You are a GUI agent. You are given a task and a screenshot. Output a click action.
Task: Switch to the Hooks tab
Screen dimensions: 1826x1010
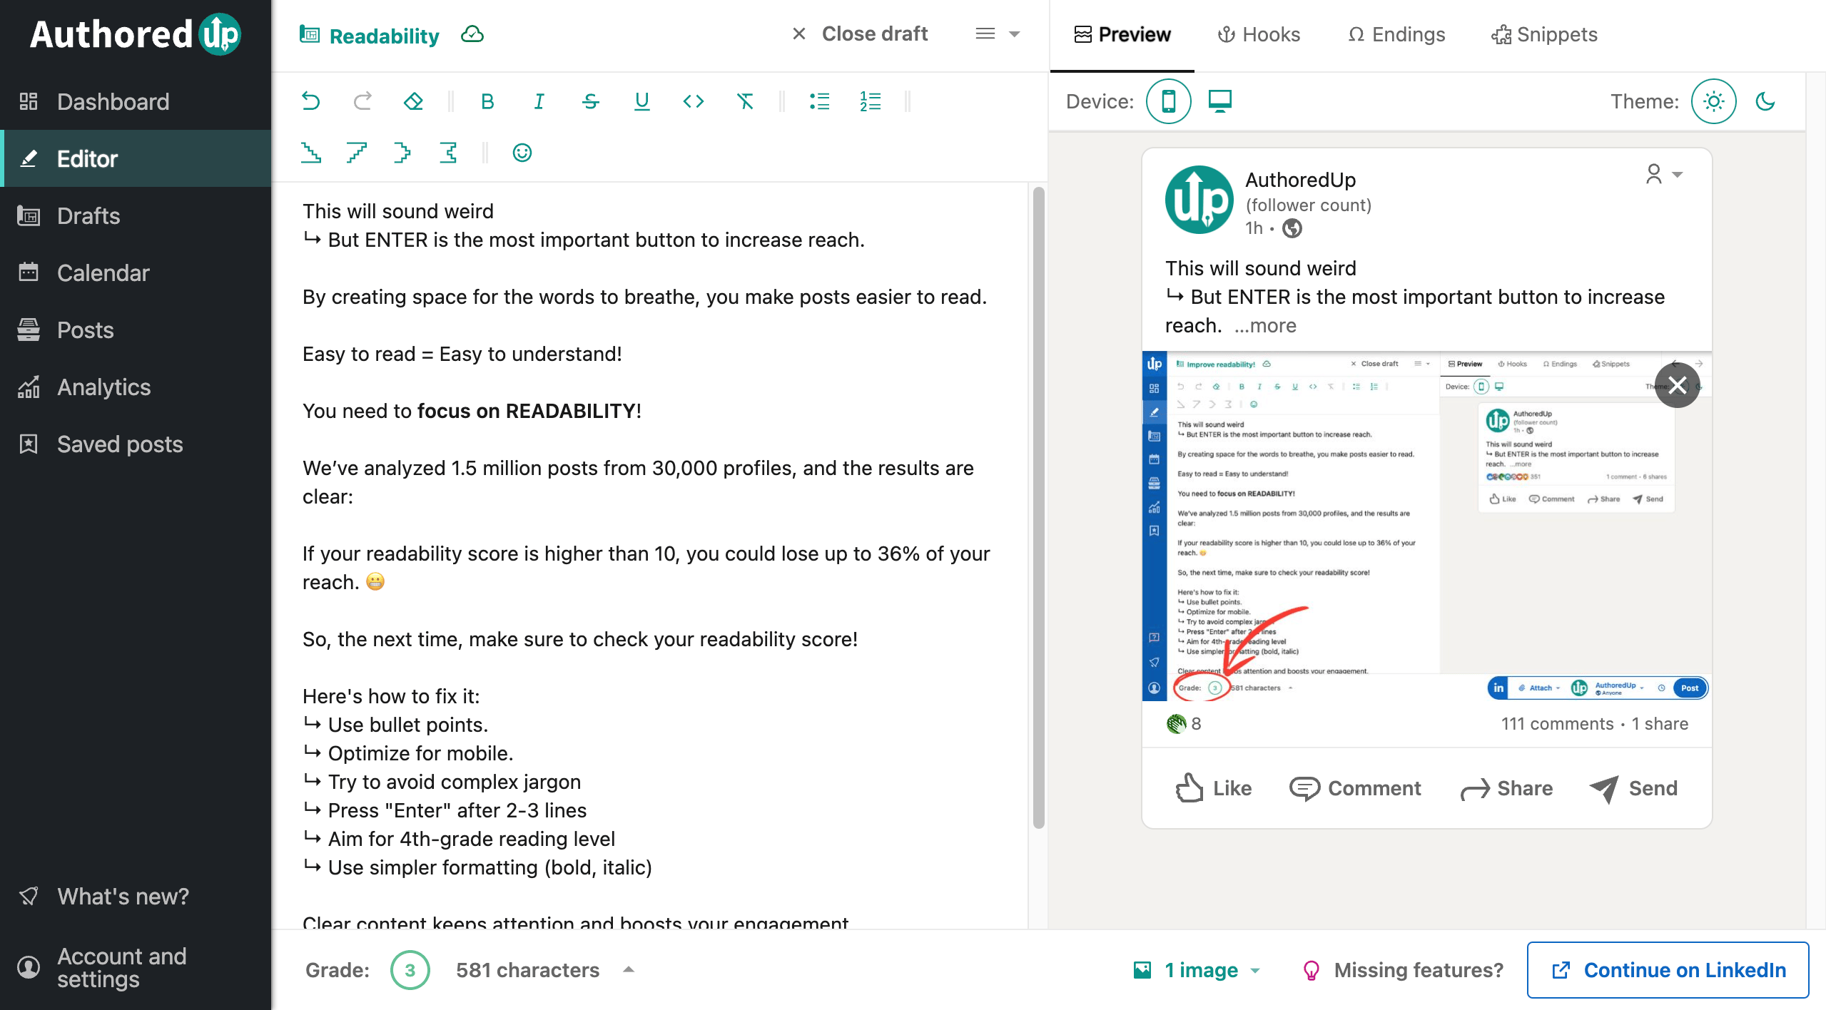point(1259,34)
